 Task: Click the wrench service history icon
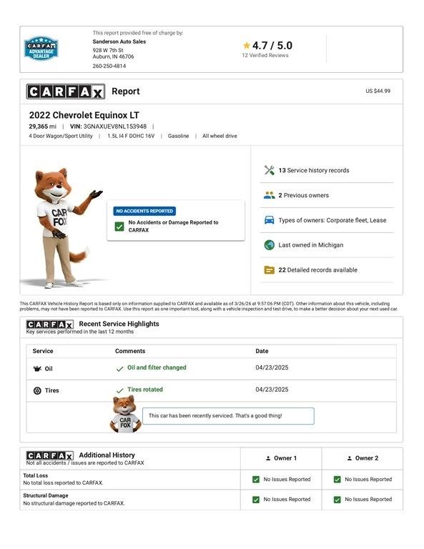[270, 170]
